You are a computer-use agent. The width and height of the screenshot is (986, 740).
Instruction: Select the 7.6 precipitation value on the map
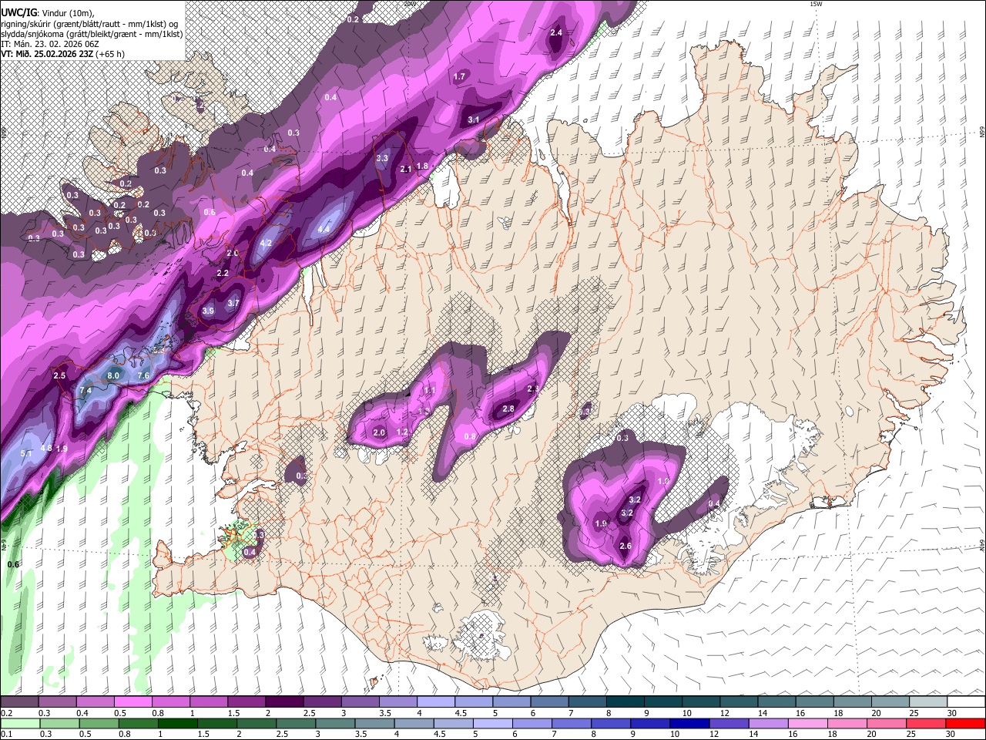[x=143, y=375]
